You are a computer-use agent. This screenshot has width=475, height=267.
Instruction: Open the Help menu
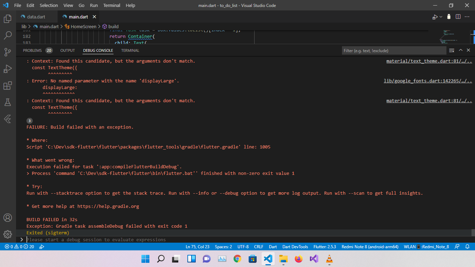(x=130, y=5)
